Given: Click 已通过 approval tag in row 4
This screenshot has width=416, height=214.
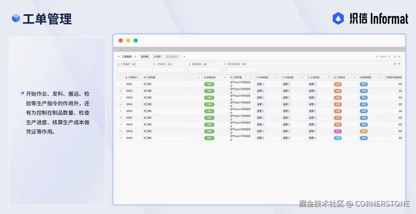Looking at the screenshot, I should 209,104.
